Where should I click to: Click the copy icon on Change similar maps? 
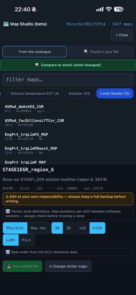point(50,266)
